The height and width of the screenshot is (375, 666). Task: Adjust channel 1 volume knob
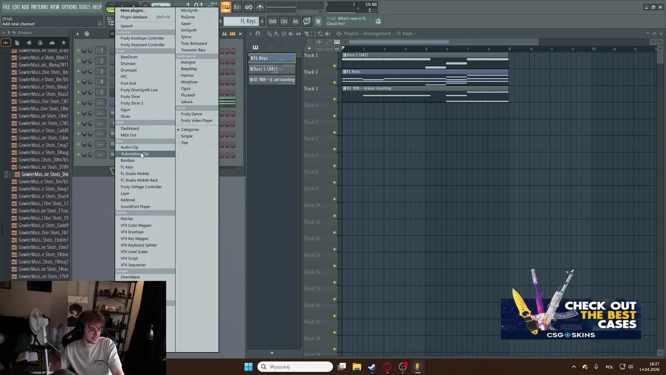pyautogui.click(x=91, y=51)
